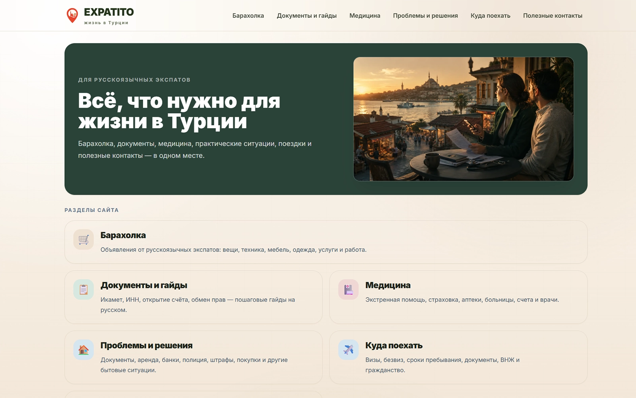Click the airplane icon for Куда поехать
This screenshot has height=398, width=636.
pos(349,349)
